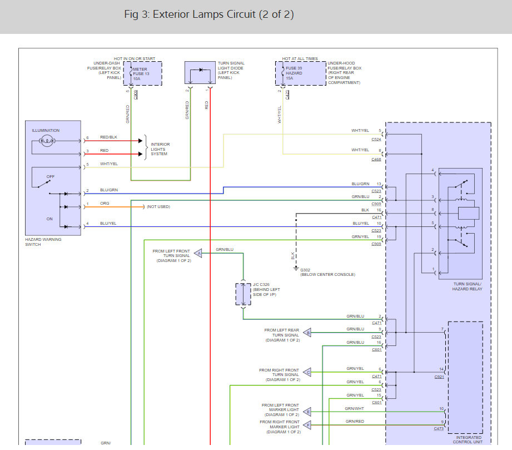Click the Interior Lights System label
This screenshot has height=450, width=512.
click(x=160, y=149)
